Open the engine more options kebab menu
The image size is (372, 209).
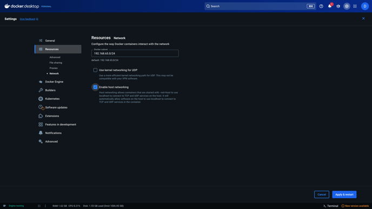click(45, 206)
